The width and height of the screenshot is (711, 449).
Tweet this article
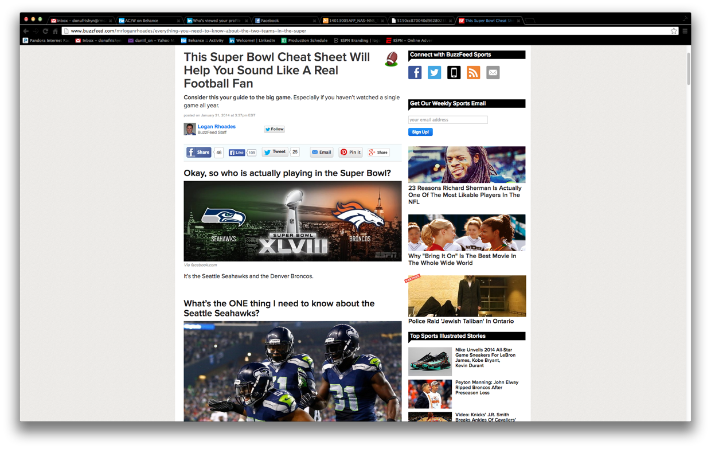[275, 152]
